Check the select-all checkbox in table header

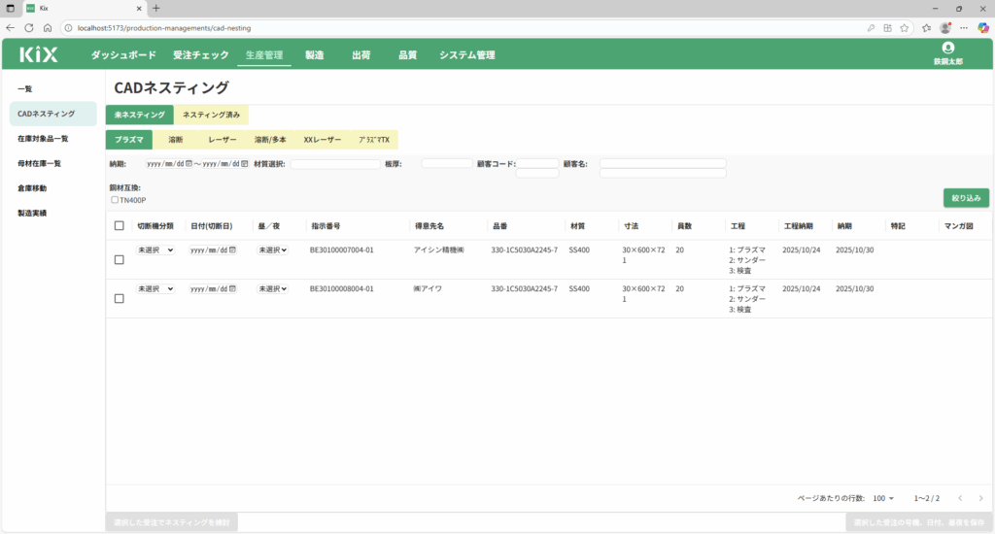tap(119, 226)
